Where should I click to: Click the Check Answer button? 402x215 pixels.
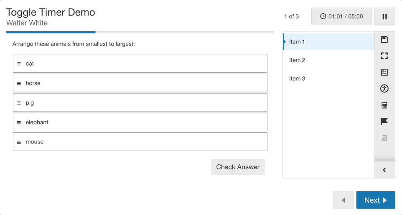(238, 167)
